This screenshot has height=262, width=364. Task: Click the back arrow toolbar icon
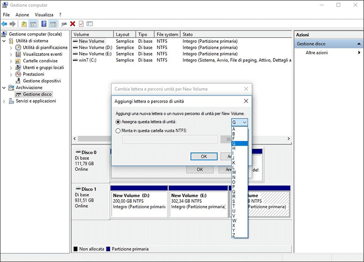click(4, 24)
